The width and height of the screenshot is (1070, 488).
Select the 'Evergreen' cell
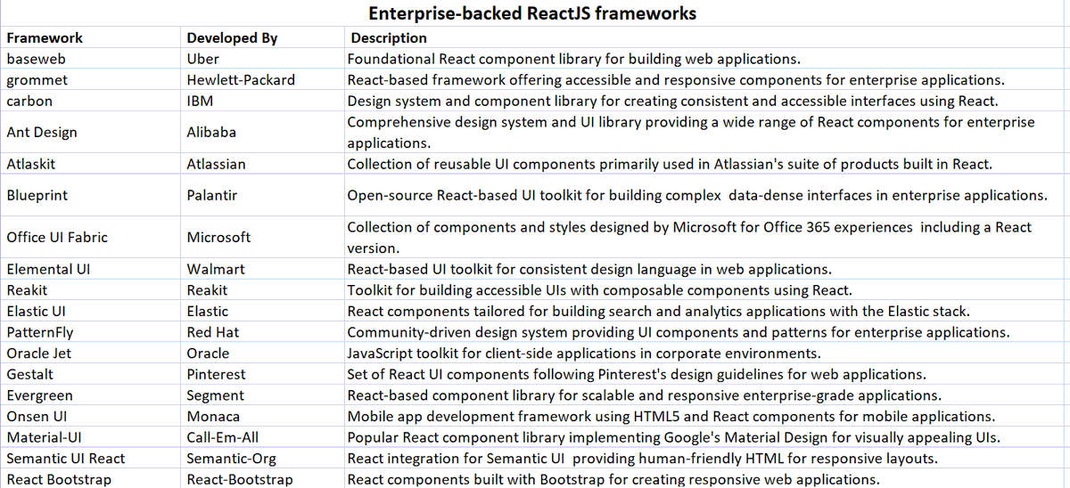coord(91,394)
